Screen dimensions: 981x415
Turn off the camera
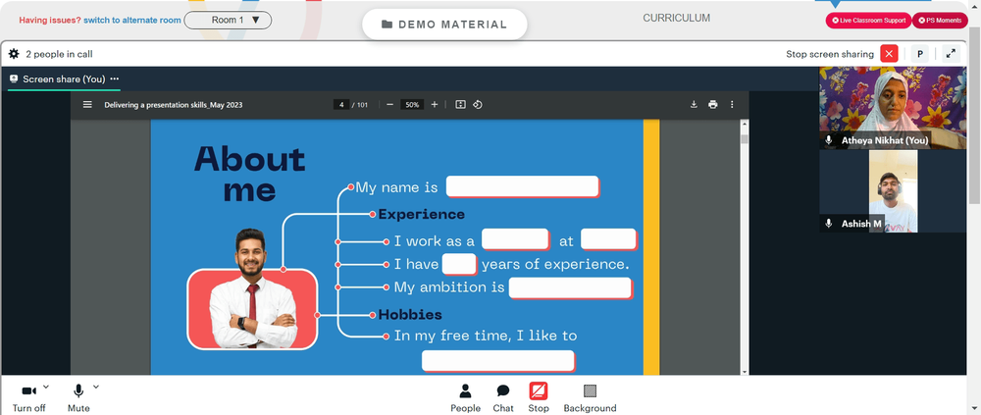[28, 398]
